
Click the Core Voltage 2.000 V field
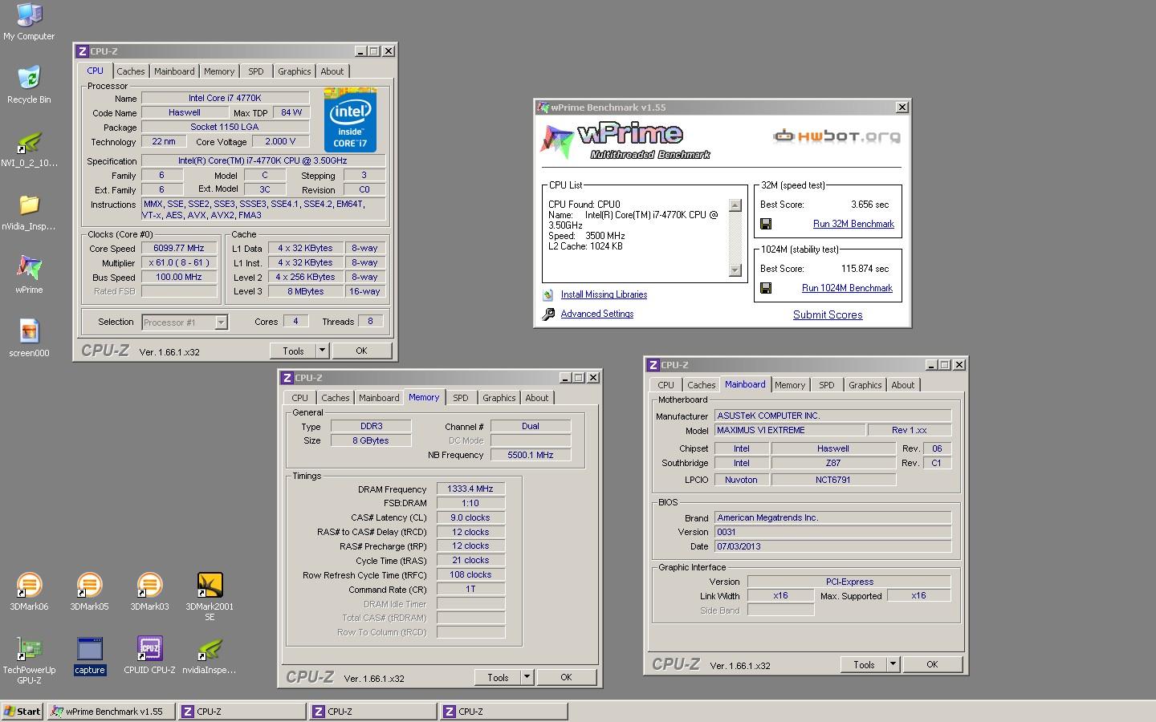280,141
